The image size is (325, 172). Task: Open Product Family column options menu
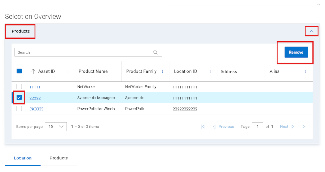pyautogui.click(x=162, y=71)
